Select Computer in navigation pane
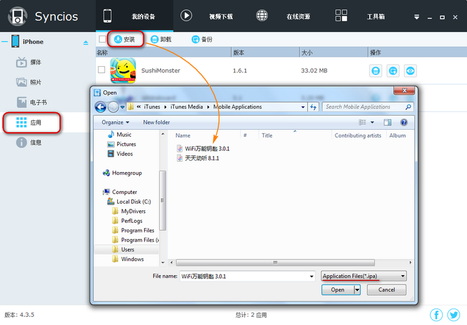Screen dimensions: 467x325 (120, 192)
